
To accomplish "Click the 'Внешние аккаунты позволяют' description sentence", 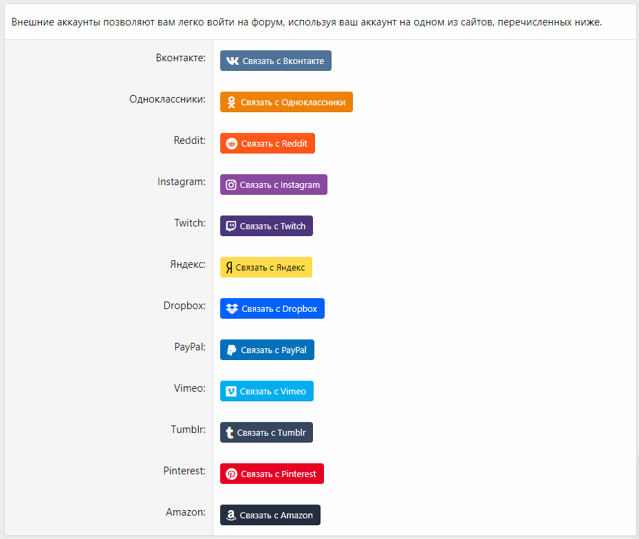I will click(307, 22).
